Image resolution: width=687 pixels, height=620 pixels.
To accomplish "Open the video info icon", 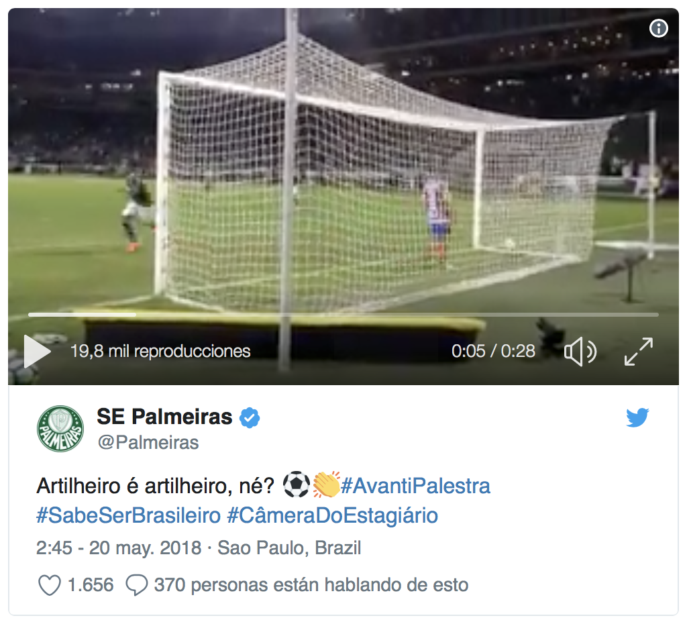I will coord(659,28).
